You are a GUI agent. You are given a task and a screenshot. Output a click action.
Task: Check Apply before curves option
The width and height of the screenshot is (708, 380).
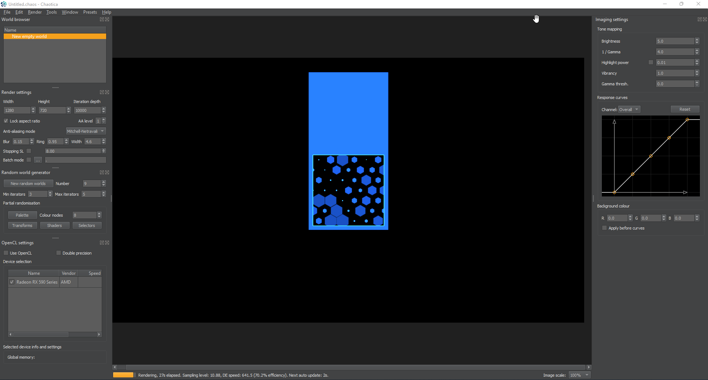coord(604,228)
